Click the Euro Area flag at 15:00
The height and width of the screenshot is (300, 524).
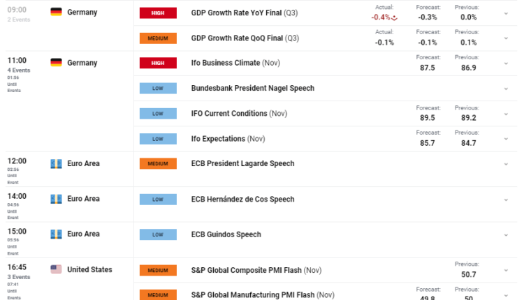[57, 233]
